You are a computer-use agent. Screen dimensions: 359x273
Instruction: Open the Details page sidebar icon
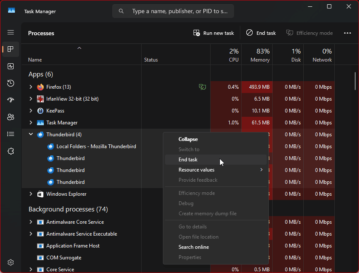click(11, 134)
